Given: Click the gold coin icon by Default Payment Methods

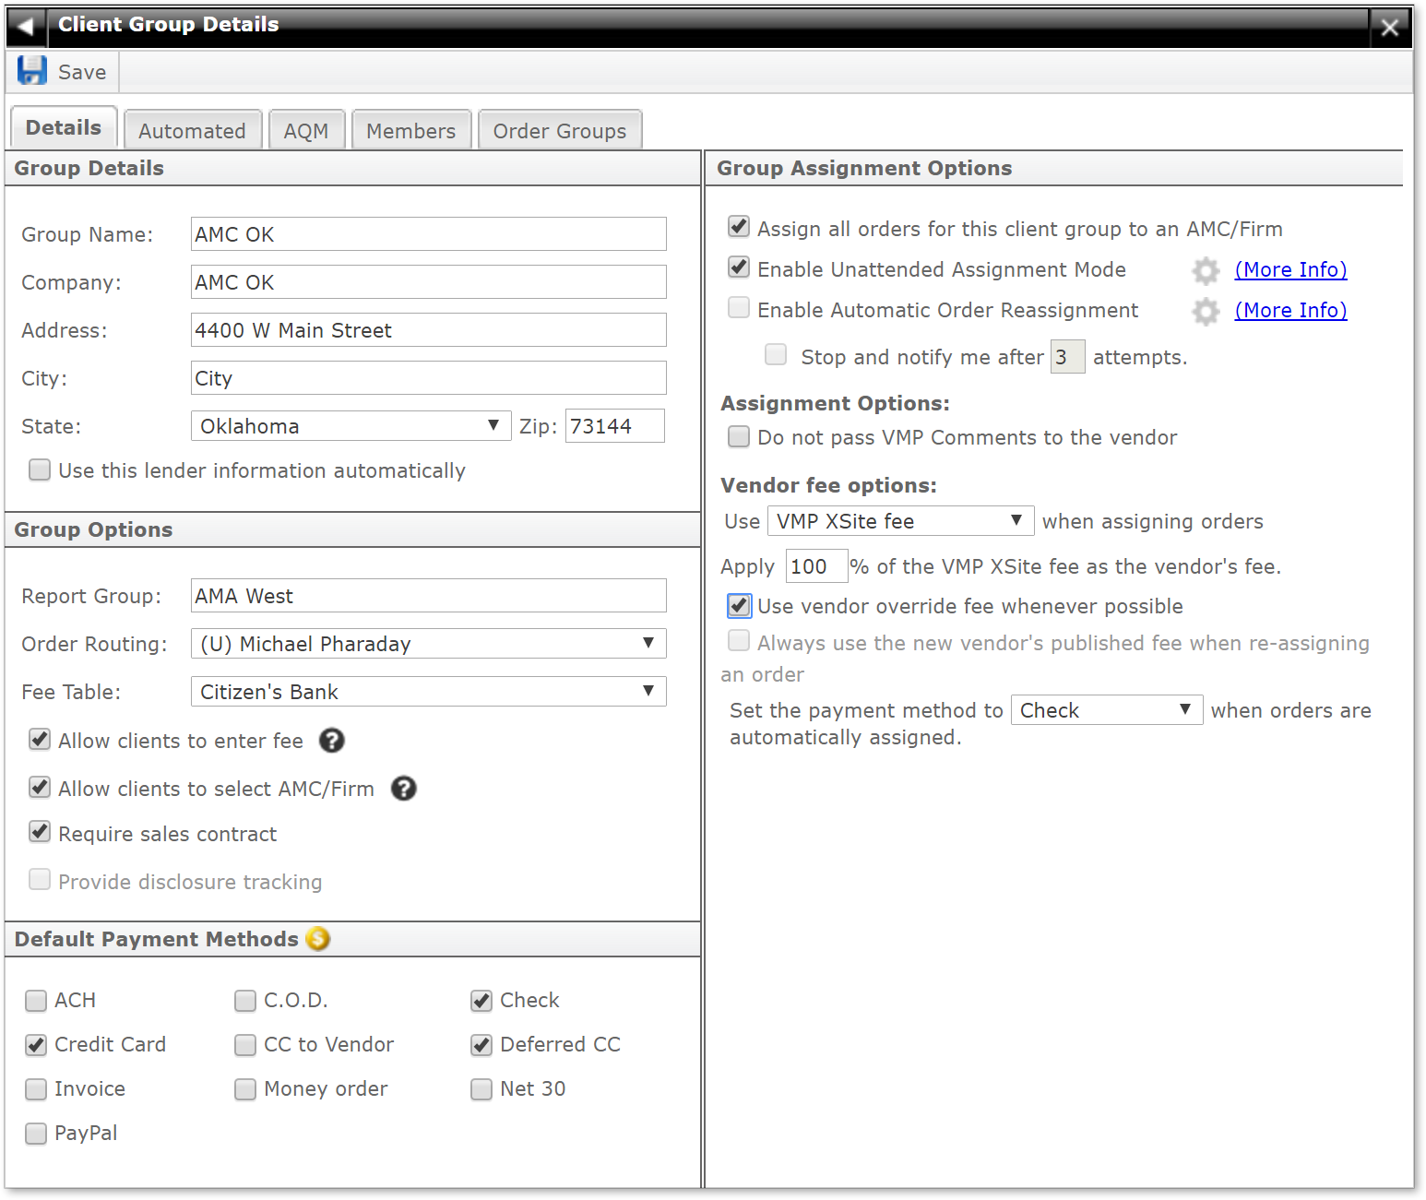Looking at the screenshot, I should 318,939.
